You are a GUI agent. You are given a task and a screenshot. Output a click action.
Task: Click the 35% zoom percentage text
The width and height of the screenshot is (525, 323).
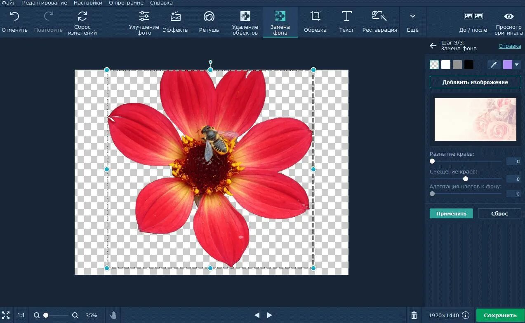coord(91,315)
